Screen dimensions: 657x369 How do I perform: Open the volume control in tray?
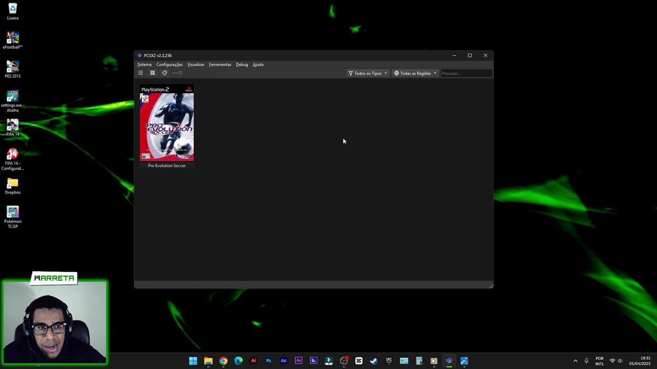tap(620, 361)
